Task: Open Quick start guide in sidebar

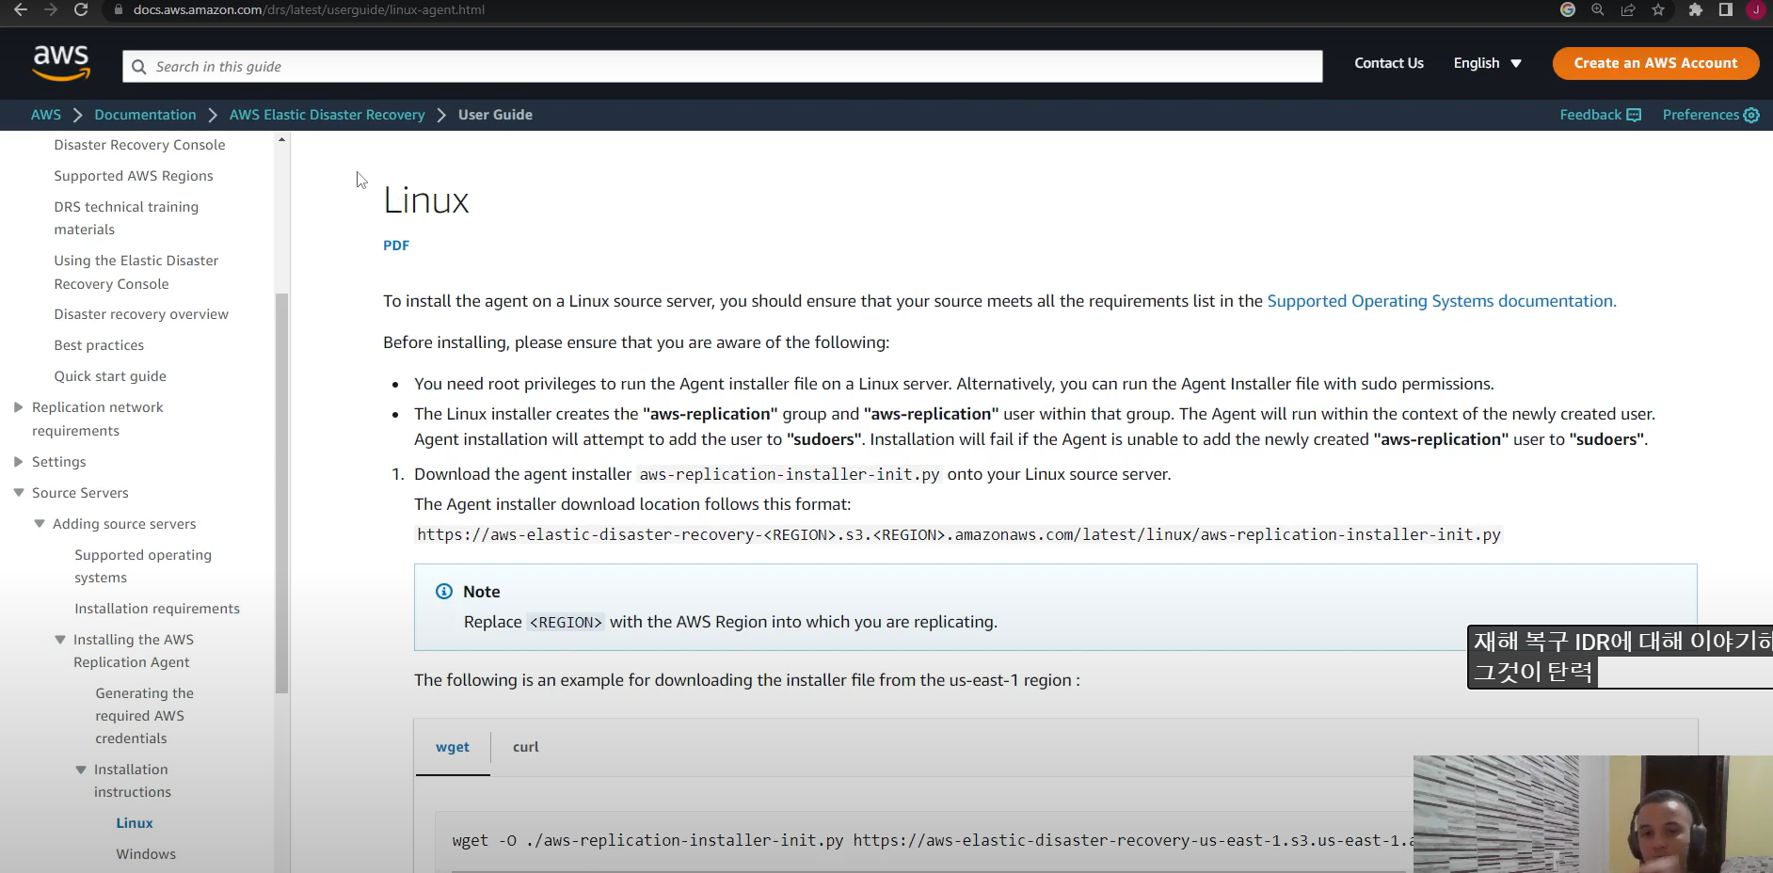Action: pyautogui.click(x=110, y=376)
